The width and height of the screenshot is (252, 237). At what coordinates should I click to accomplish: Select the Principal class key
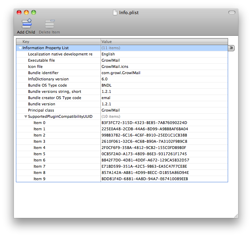click(41, 110)
